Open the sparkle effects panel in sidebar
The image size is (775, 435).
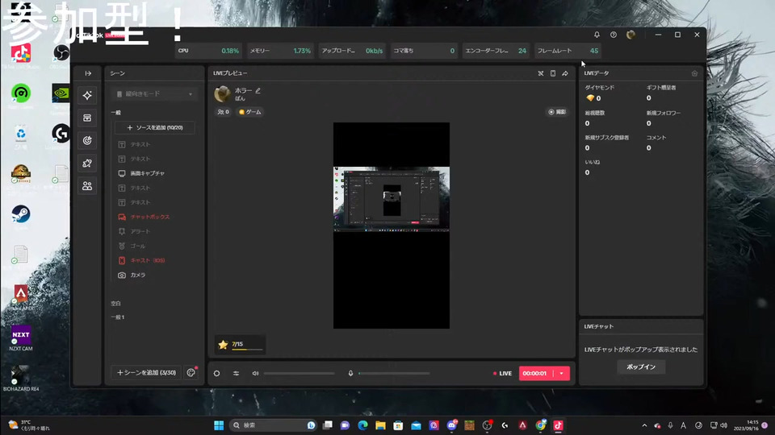tap(87, 95)
